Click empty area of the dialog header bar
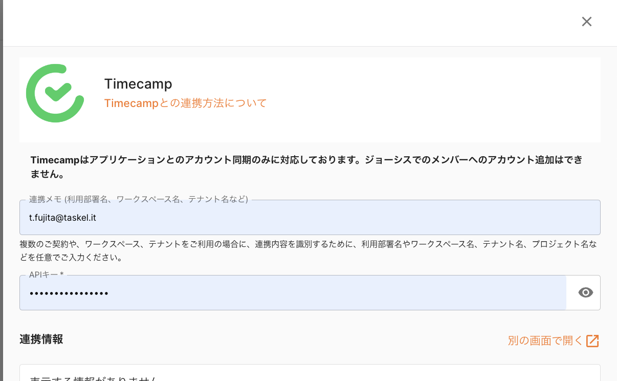This screenshot has height=381, width=617. 307,23
